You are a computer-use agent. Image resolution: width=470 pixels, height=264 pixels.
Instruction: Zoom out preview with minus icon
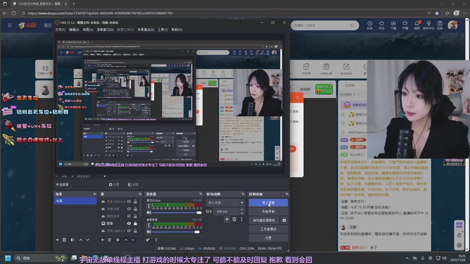coord(57,177)
